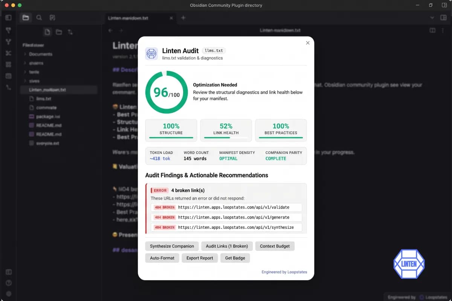
Task: Open the 52% Link Health score card
Action: (226, 130)
